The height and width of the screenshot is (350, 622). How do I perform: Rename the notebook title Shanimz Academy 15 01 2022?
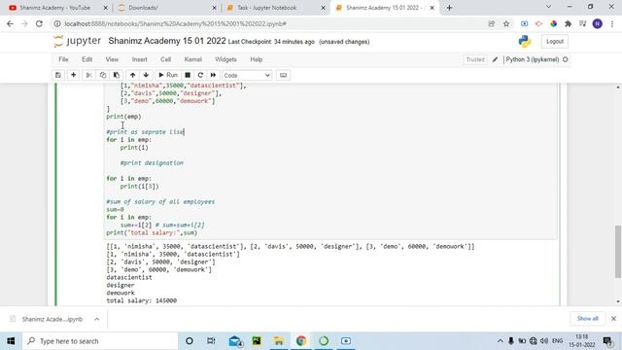click(x=167, y=41)
